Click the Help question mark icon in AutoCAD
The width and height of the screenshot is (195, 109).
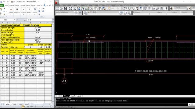point(166,8)
